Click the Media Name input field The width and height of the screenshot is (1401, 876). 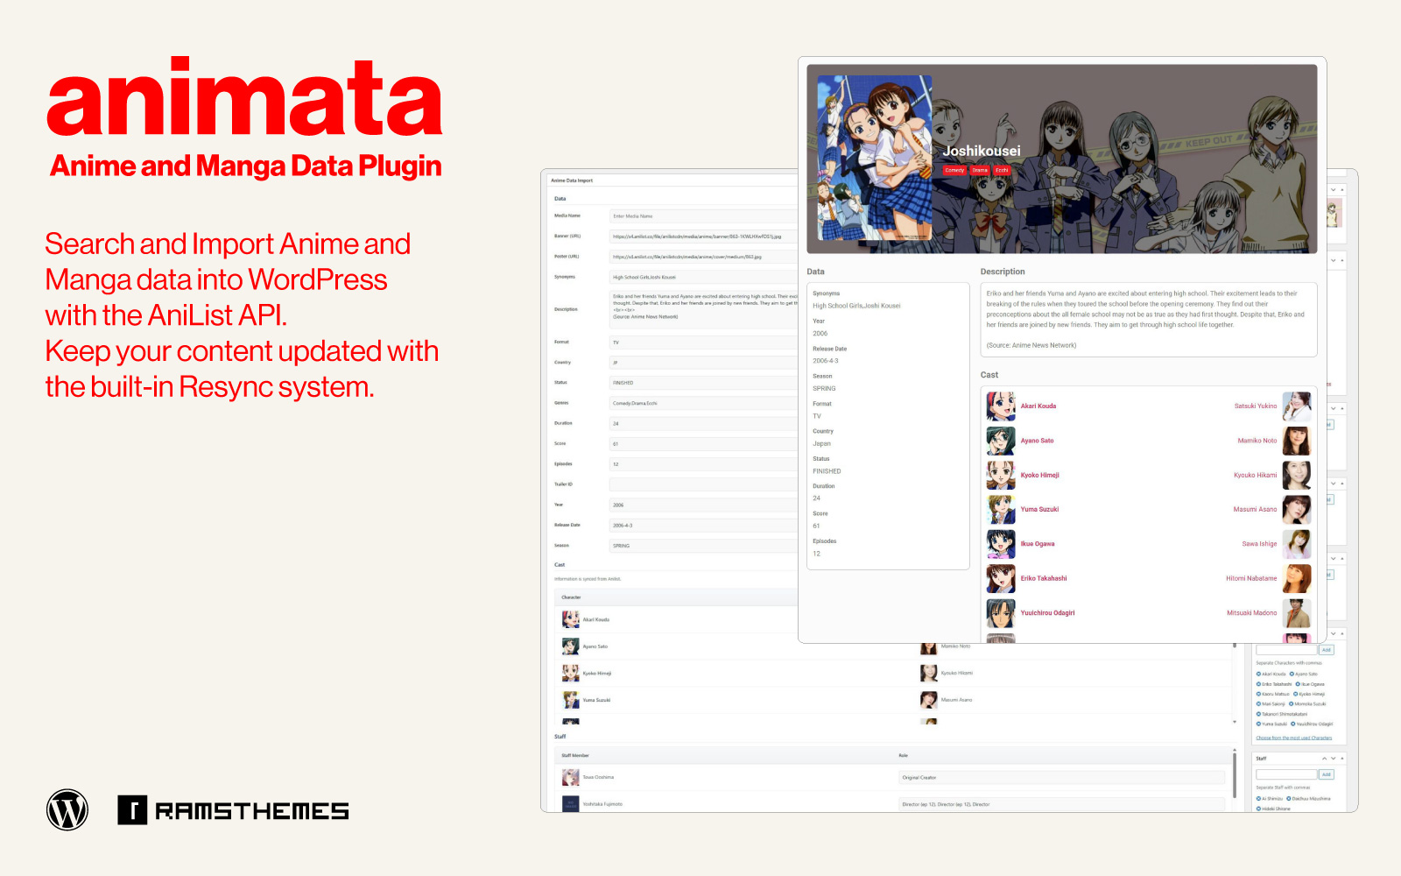click(704, 215)
